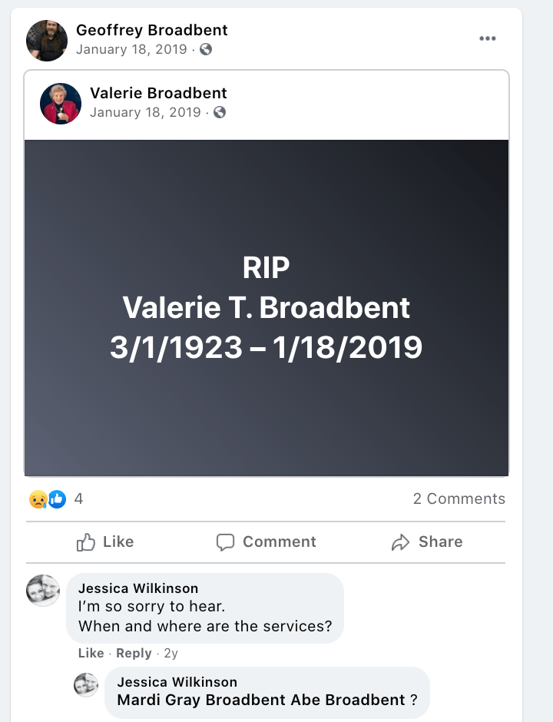Open the reactions count of 4
Image resolution: width=553 pixels, height=722 pixels.
coord(78,499)
